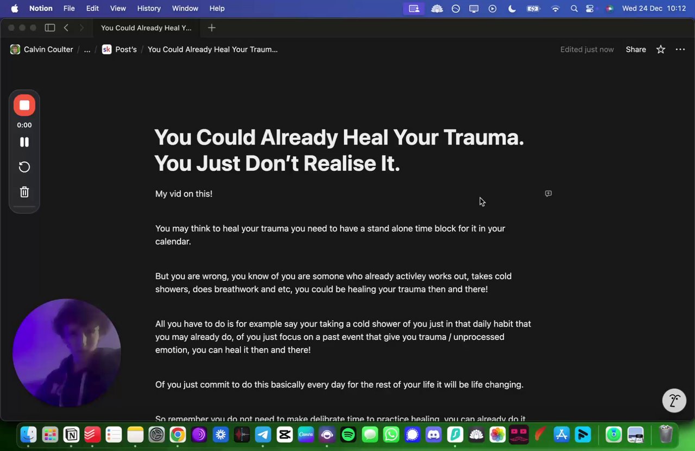The height and width of the screenshot is (451, 695).
Task: Delete the recording with trash icon
Action: pos(24,192)
